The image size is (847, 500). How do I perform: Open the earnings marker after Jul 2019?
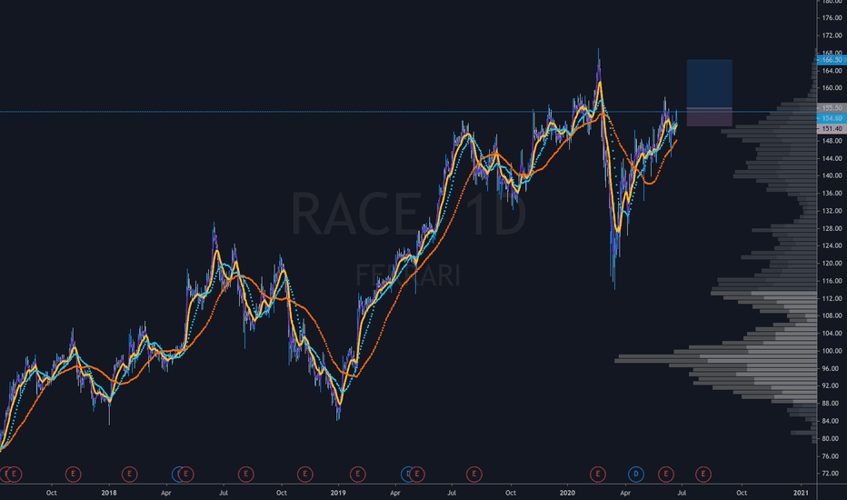[473, 475]
